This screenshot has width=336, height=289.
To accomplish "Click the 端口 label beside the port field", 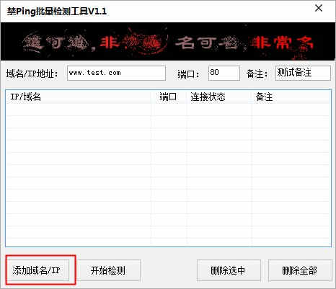I will (x=188, y=74).
